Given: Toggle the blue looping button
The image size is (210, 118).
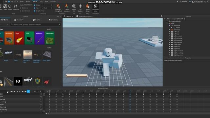Looking at the screenshot, I should [x=28, y=91].
